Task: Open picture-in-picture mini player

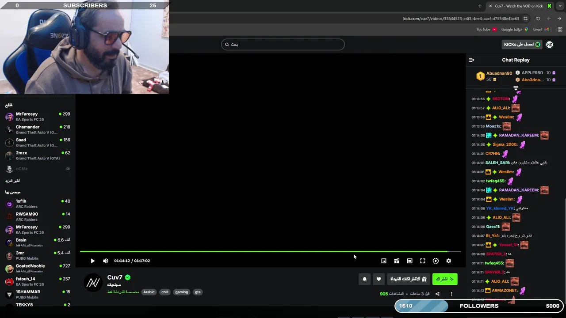Action: click(x=384, y=261)
